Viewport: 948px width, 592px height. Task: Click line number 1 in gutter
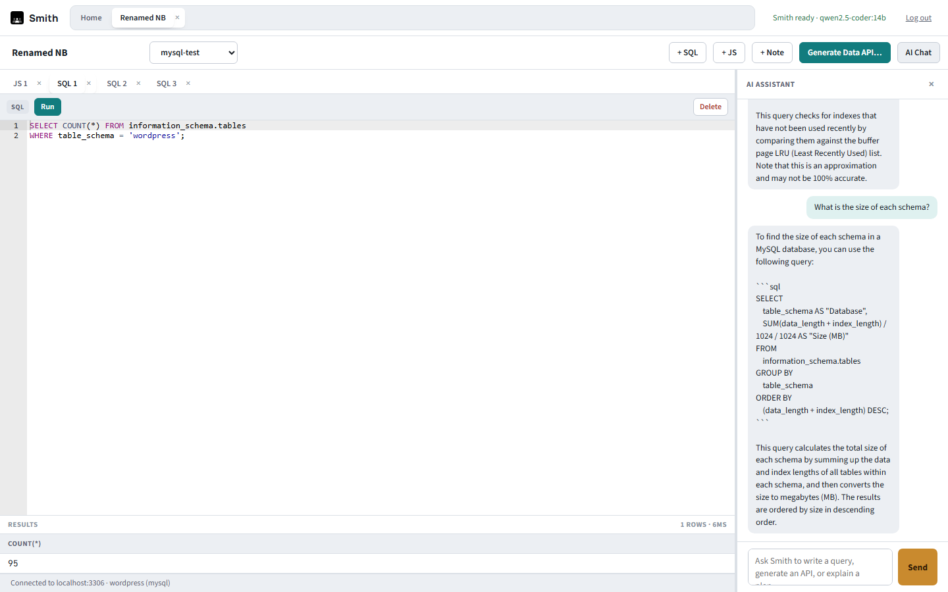pos(16,126)
